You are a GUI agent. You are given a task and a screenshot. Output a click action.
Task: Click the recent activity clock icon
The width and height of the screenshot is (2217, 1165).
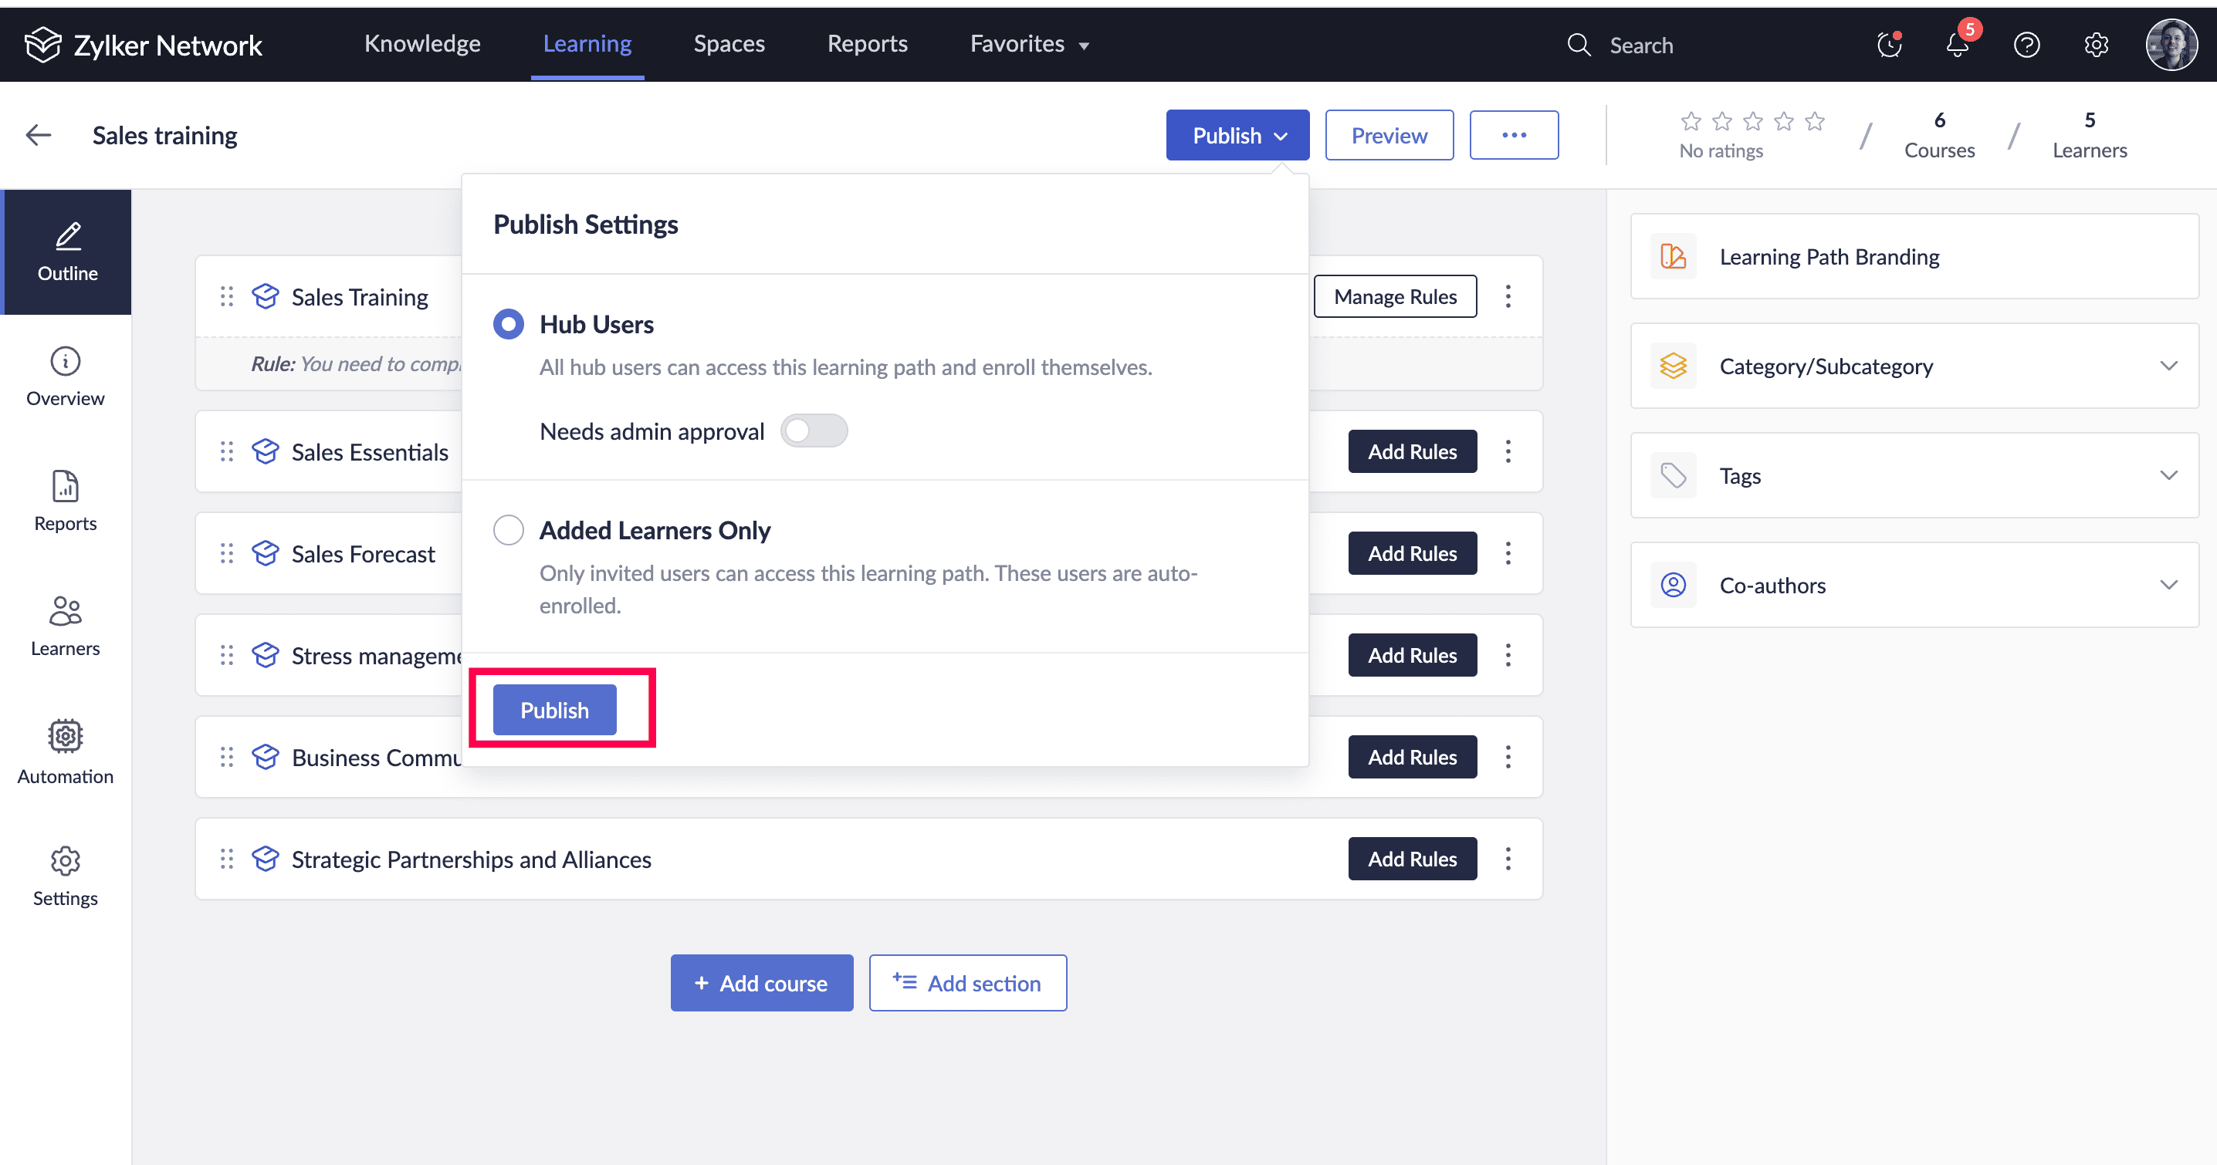point(1888,45)
